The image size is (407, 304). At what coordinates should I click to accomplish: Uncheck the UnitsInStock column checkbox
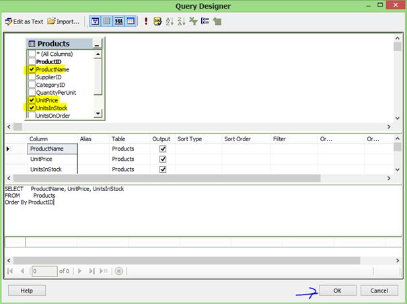click(x=32, y=108)
